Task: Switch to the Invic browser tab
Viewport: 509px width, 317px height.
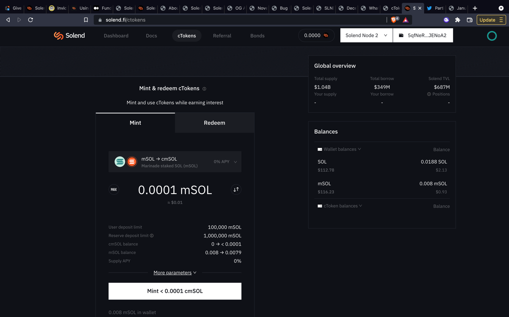Action: [x=58, y=8]
